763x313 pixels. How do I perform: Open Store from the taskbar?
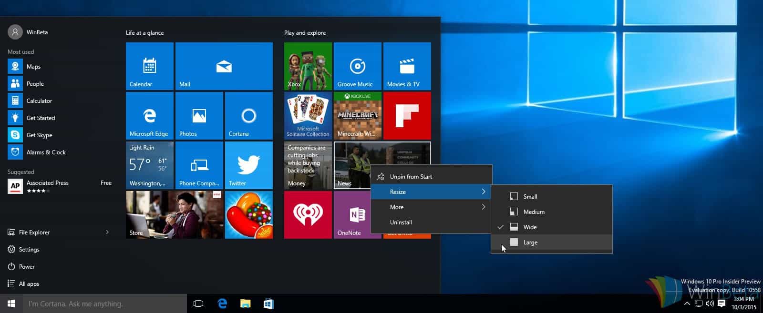(x=268, y=303)
